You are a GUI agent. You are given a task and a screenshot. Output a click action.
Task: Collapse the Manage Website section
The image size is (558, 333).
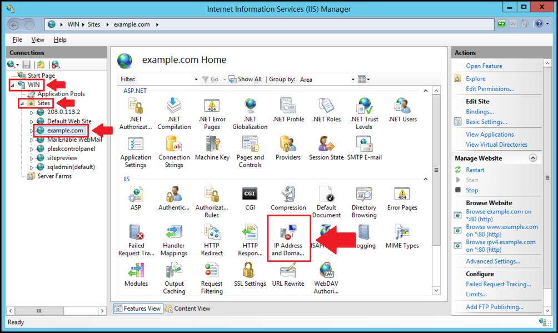(x=532, y=158)
